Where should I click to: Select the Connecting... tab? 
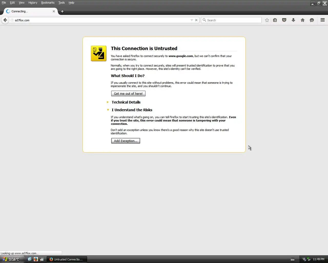tap(30, 11)
